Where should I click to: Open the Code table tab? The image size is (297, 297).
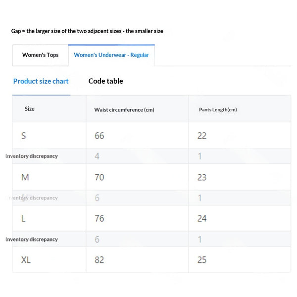[x=106, y=81]
